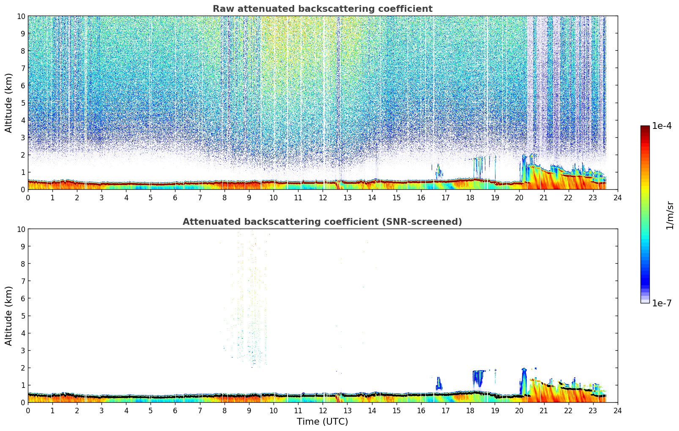Click the bottom plot's 'Altitude (km)' label
679x431 pixels.
(9, 316)
